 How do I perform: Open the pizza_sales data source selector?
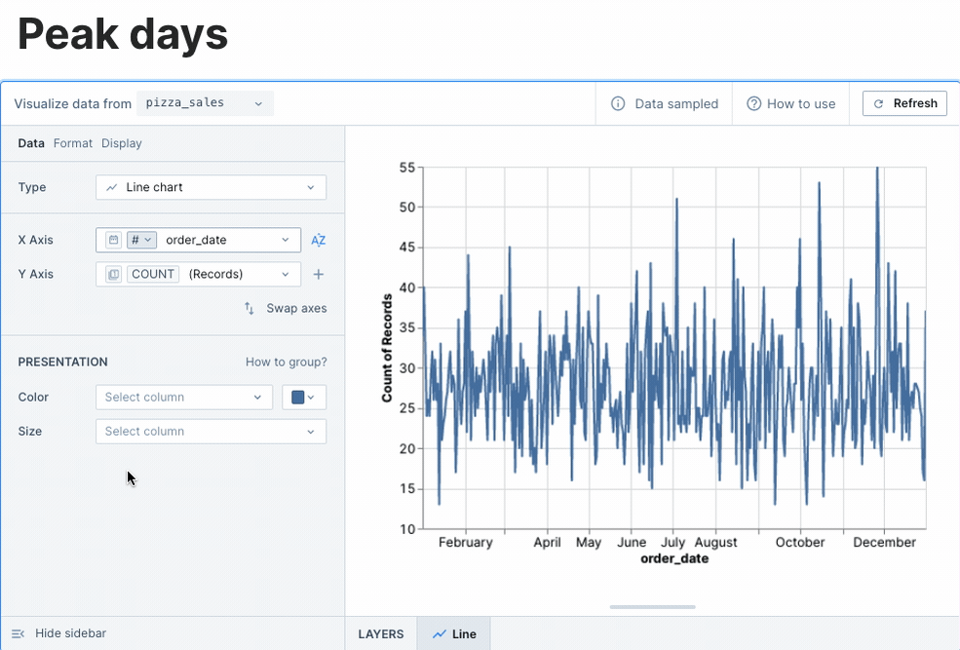pos(205,102)
